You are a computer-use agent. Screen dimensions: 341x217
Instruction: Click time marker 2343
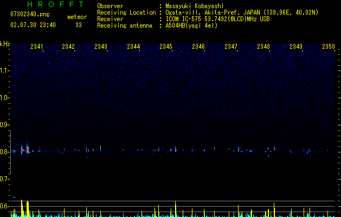[x=101, y=47]
